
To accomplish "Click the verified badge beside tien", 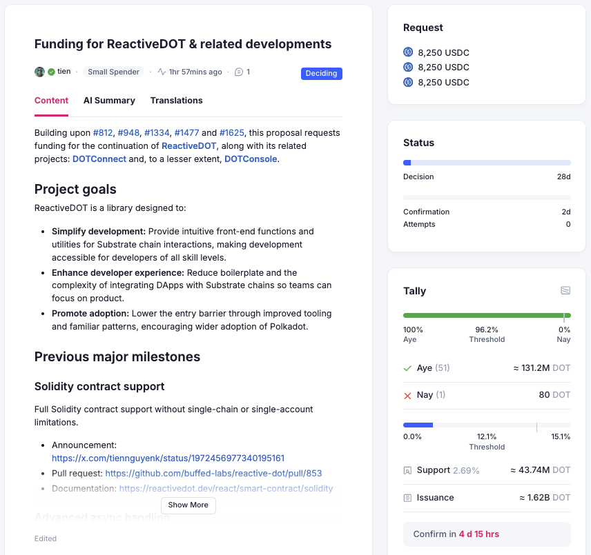I will (51, 72).
